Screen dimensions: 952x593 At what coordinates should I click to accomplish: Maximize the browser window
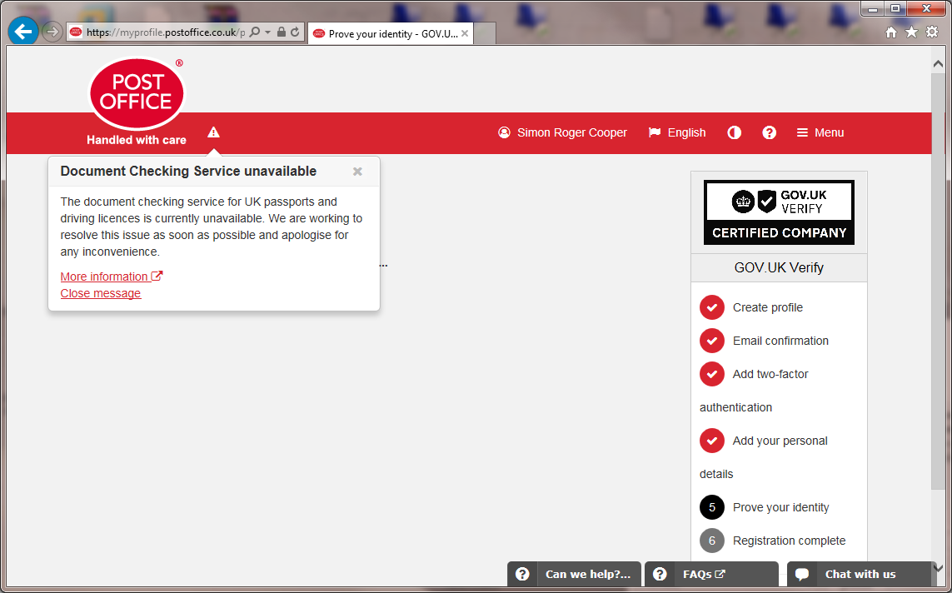(x=895, y=9)
